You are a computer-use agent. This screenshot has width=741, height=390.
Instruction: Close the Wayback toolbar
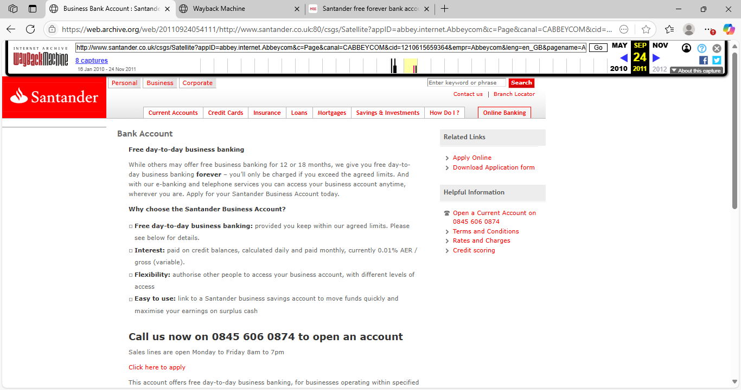click(717, 48)
